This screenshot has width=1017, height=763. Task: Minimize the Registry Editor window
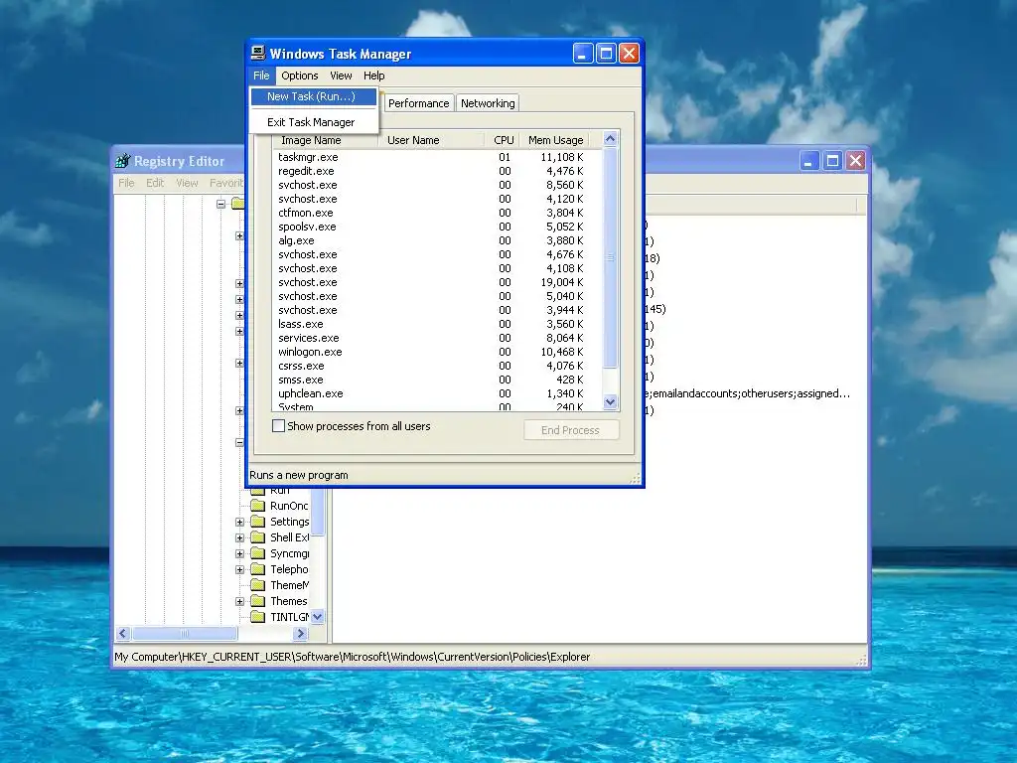click(x=808, y=161)
